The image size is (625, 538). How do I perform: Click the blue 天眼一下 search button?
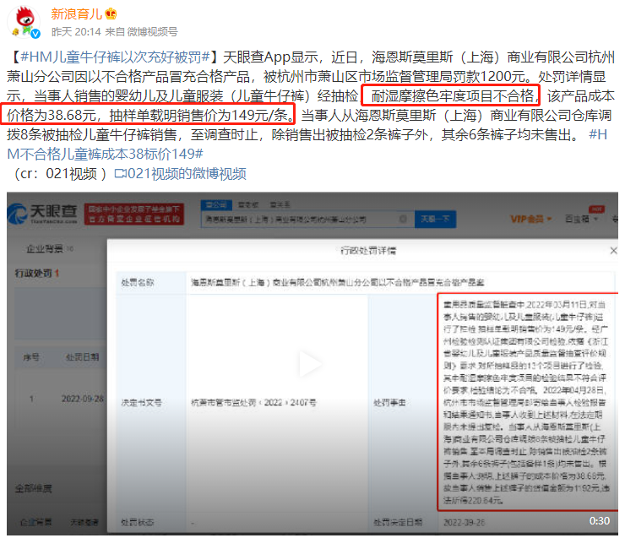[435, 220]
